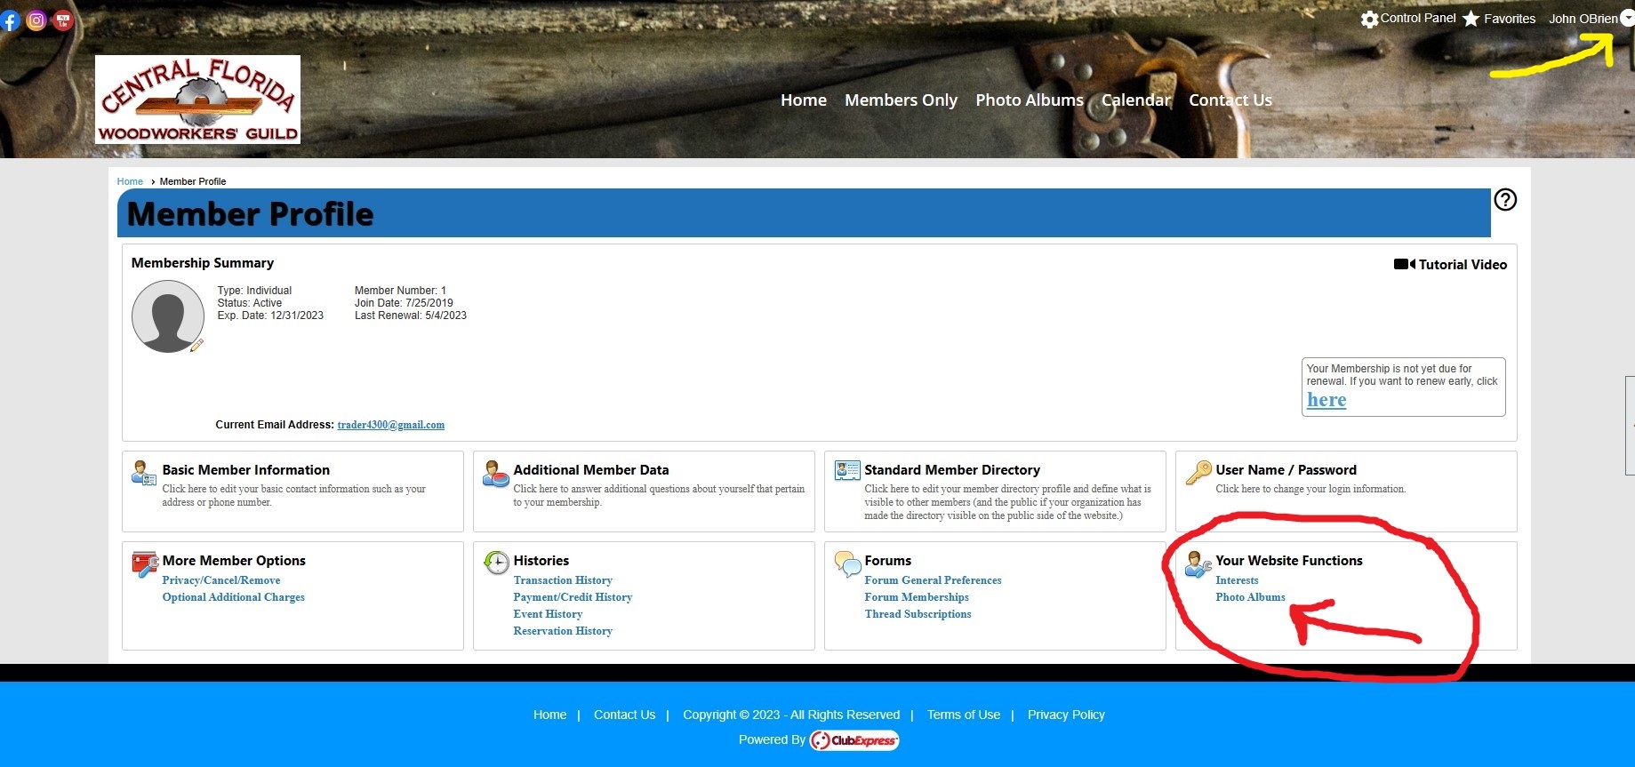Screen dimensions: 1635x767
Task: Click the Histories clock icon
Action: pos(496,563)
